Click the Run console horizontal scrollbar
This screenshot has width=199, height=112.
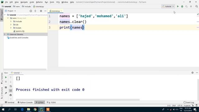click(x=78, y=100)
